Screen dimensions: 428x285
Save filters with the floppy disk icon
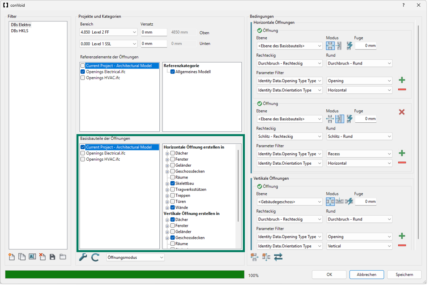(x=52, y=257)
